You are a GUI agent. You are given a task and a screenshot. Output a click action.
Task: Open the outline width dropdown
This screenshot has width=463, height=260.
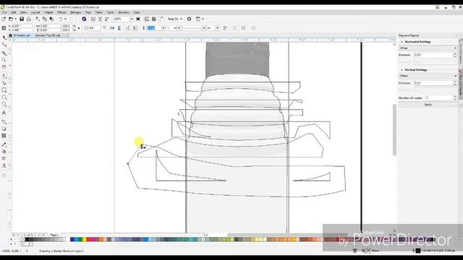pyautogui.click(x=163, y=28)
